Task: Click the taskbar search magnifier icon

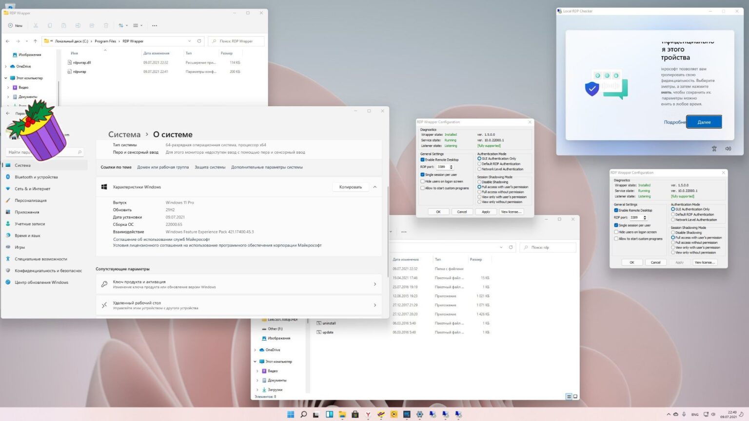Action: tap(303, 415)
